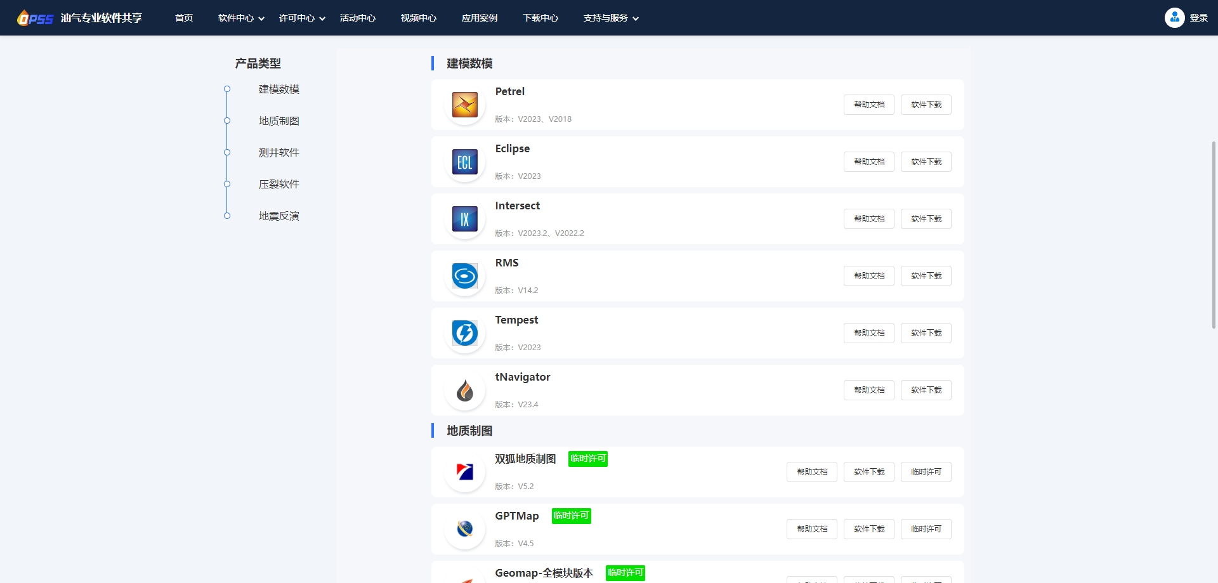Click the Petrel product icon
Viewport: 1218px width, 583px height.
point(465,105)
